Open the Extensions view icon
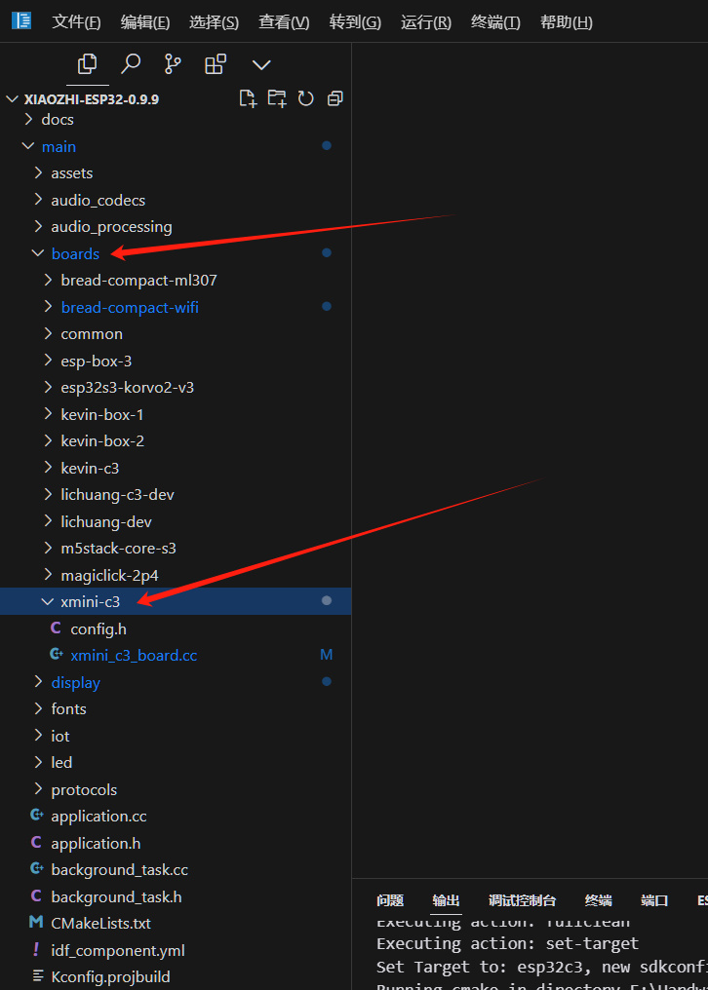This screenshot has width=708, height=990. coord(216,64)
